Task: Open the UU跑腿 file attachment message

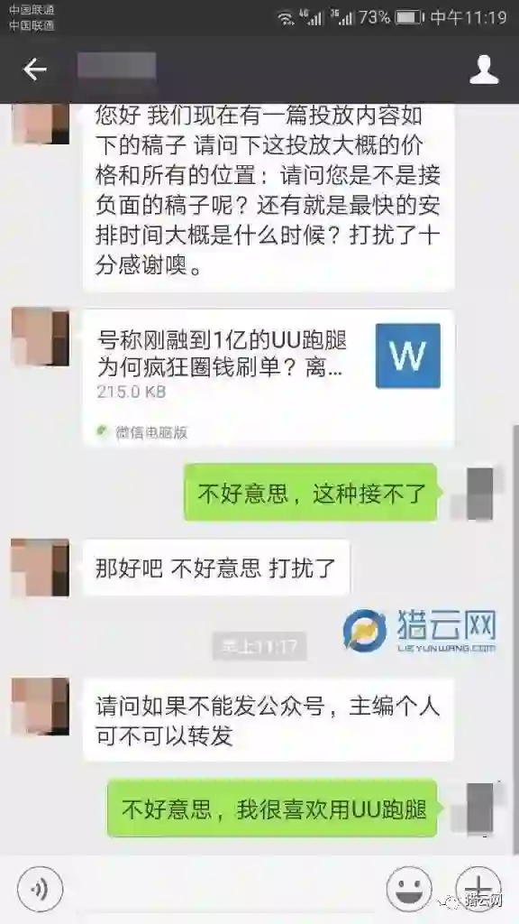Action: tap(269, 377)
